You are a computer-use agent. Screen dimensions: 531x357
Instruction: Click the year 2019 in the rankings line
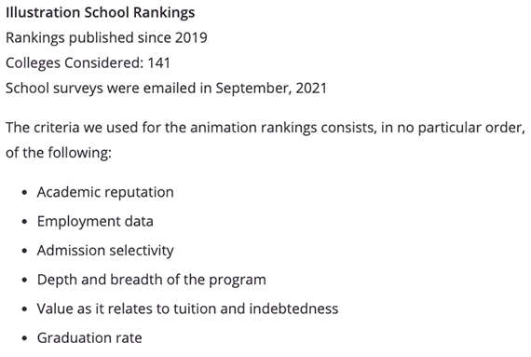point(191,37)
